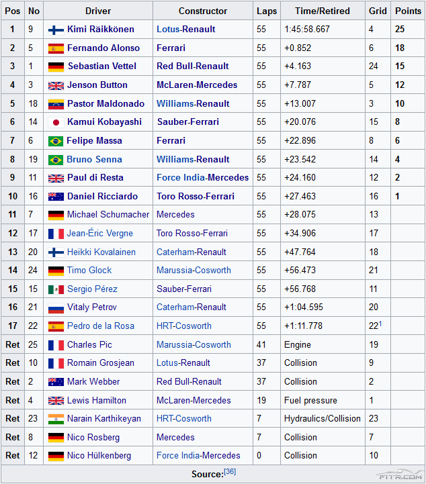Viewport: 426px width, 484px height.
Task: Click the Brazilian flag next to Felipe Massa
Action: click(x=56, y=141)
